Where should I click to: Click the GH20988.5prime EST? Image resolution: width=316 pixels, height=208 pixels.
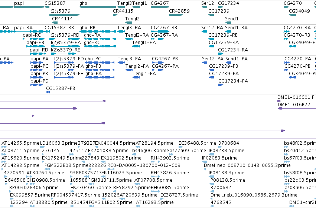[x=30, y=184]
